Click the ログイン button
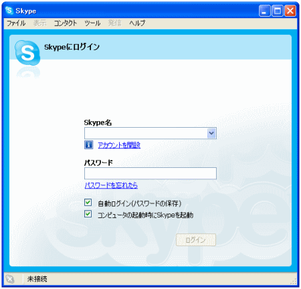This screenshot has height=289, width=301. click(x=196, y=239)
